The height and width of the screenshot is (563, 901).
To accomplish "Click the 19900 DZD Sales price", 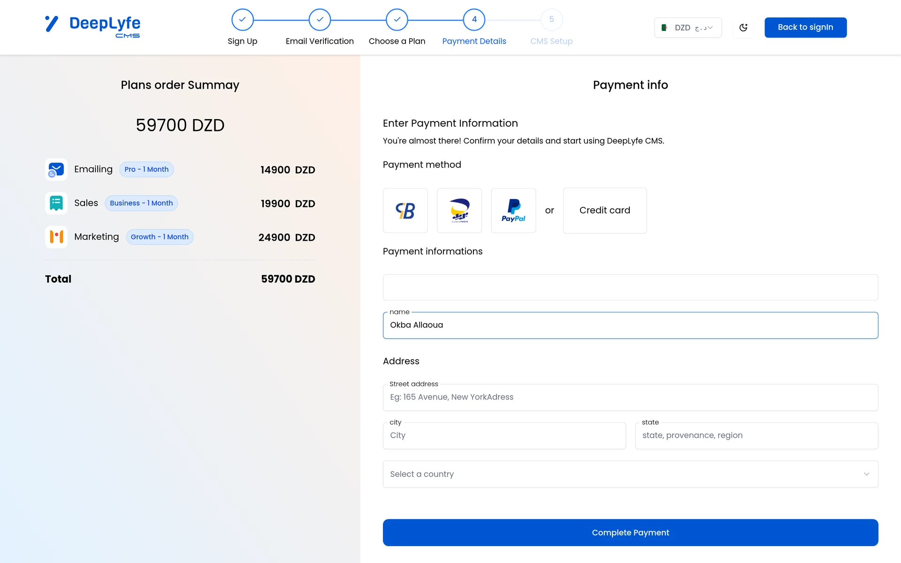I will coord(288,204).
